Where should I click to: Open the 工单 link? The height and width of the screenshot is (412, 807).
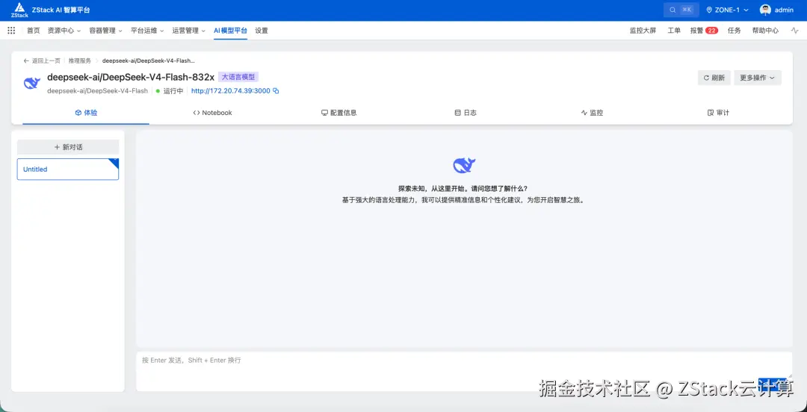point(674,31)
